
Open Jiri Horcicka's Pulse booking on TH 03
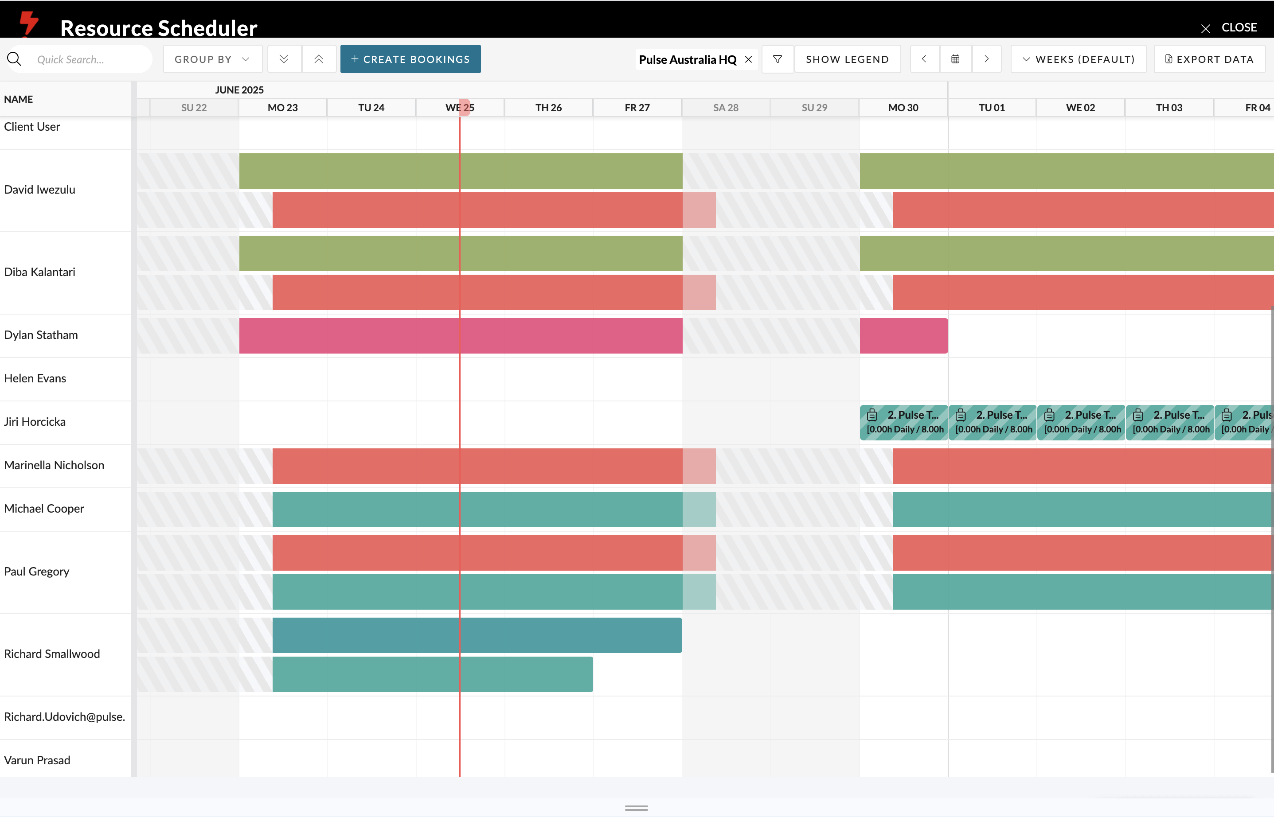1169,422
